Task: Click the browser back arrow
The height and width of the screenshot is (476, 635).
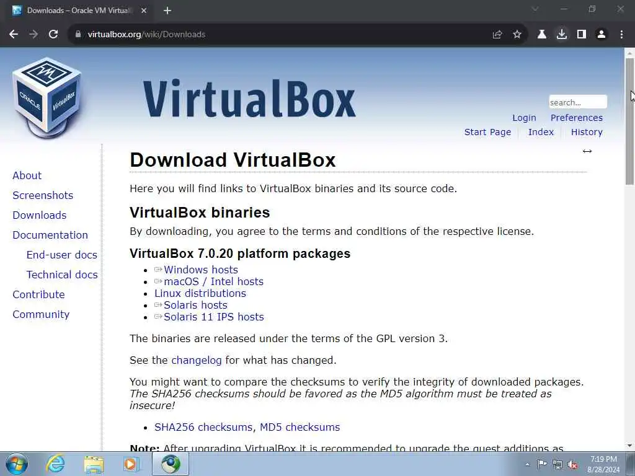Action: 14,35
